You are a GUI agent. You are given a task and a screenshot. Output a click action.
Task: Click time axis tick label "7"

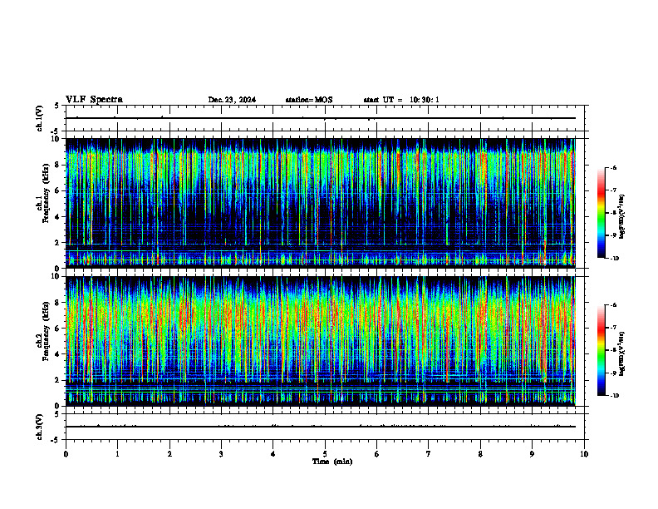pos(429,454)
